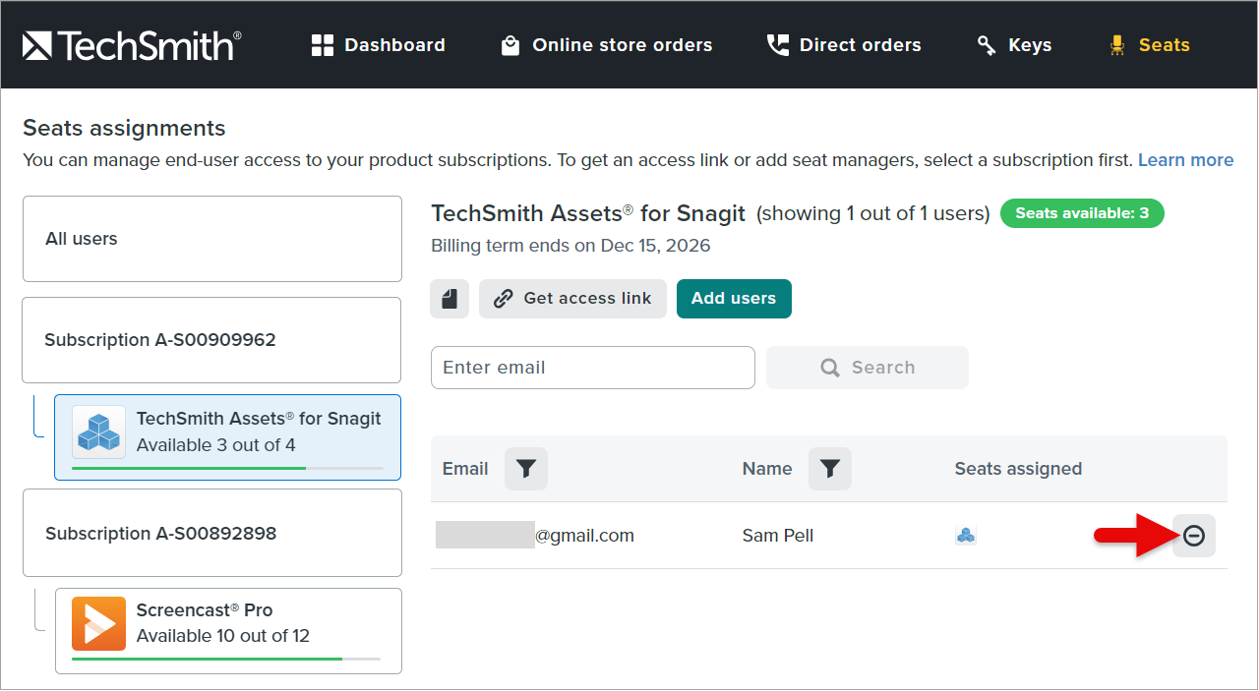The image size is (1259, 691).
Task: Click the TechSmith Assets cube icon in sidebar
Action: tap(98, 432)
